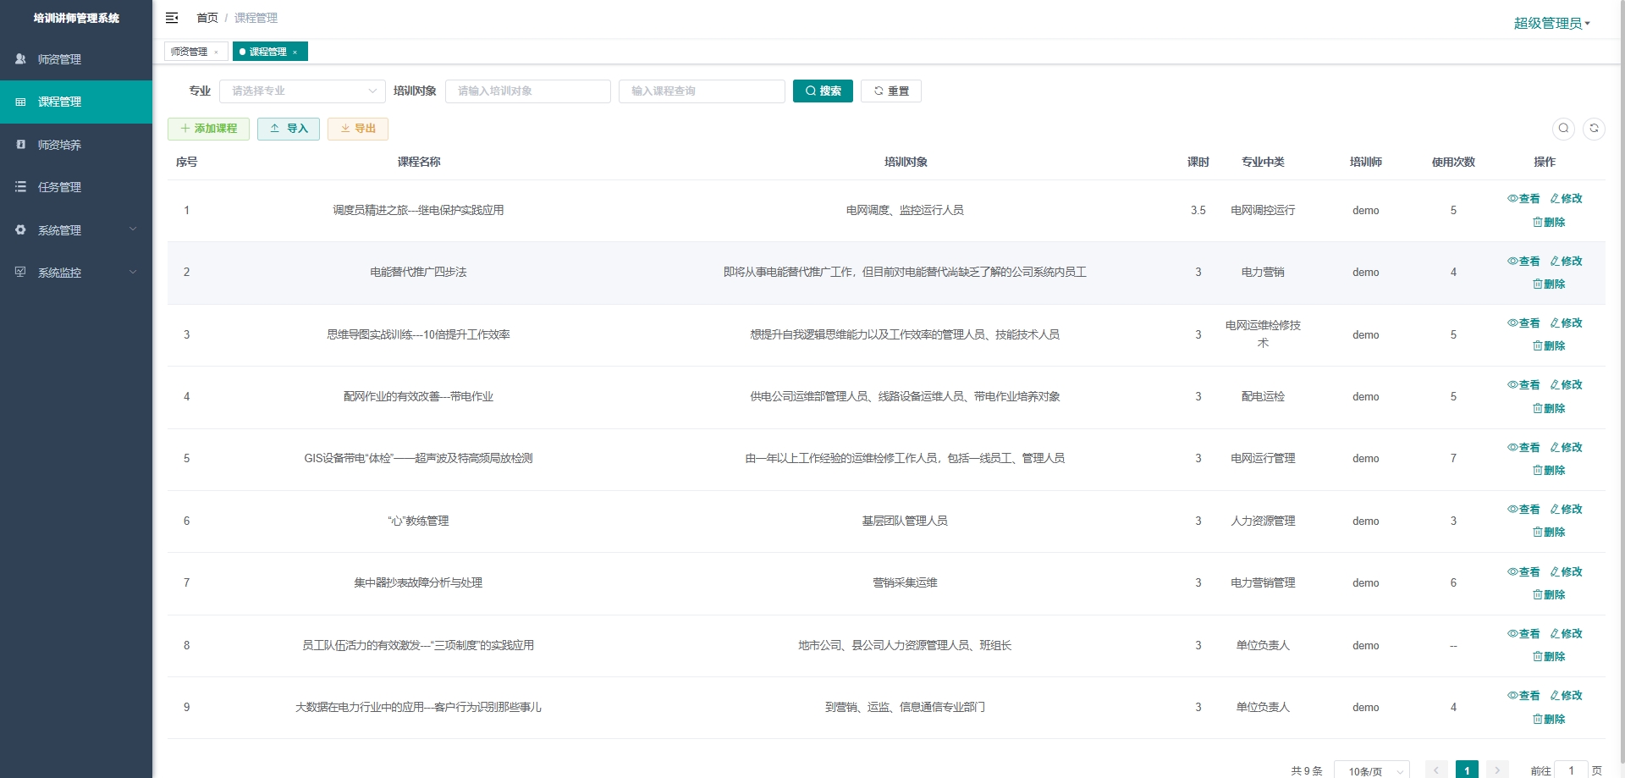The width and height of the screenshot is (1625, 778).
Task: Go to next page arrow
Action: pyautogui.click(x=1497, y=770)
